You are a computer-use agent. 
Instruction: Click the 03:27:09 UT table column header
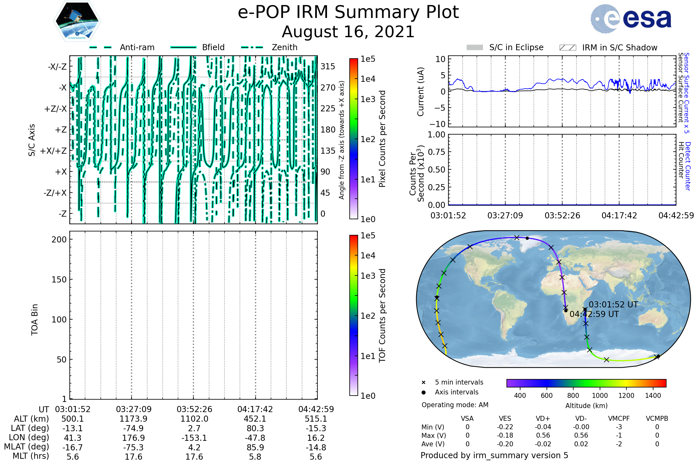coord(134,409)
